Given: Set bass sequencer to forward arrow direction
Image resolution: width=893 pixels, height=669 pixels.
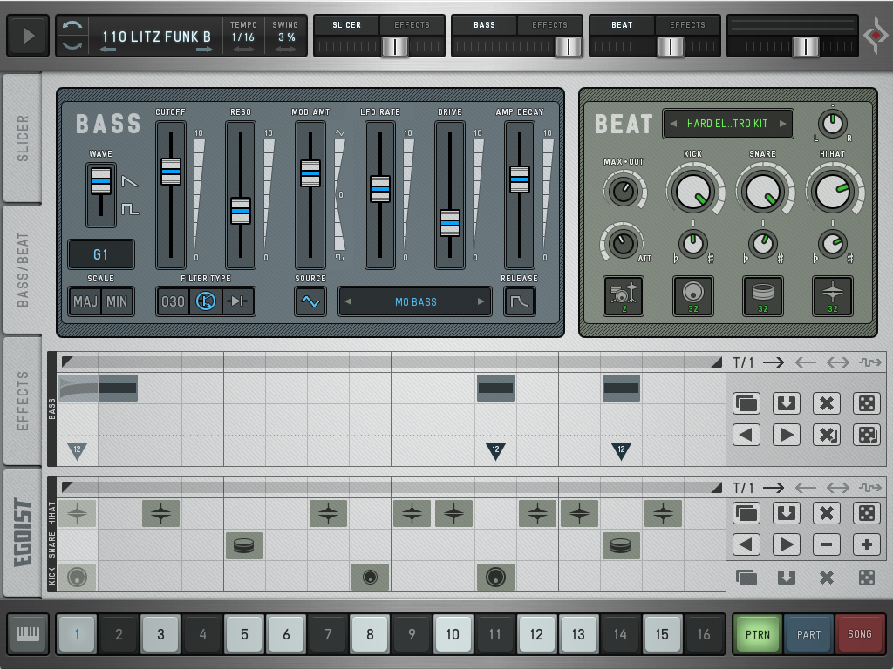Looking at the screenshot, I should (x=774, y=362).
